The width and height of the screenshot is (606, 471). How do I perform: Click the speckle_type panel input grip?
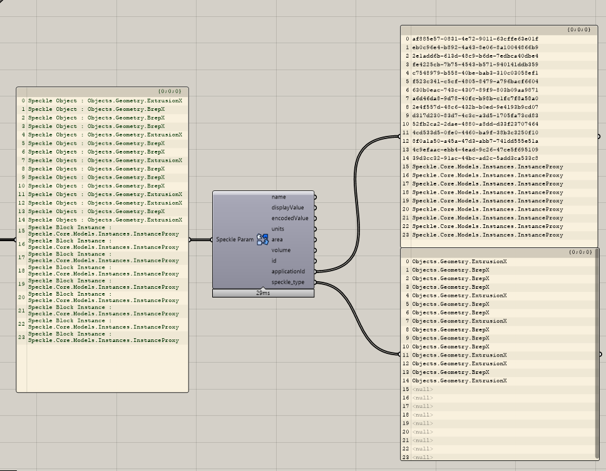[400, 355]
